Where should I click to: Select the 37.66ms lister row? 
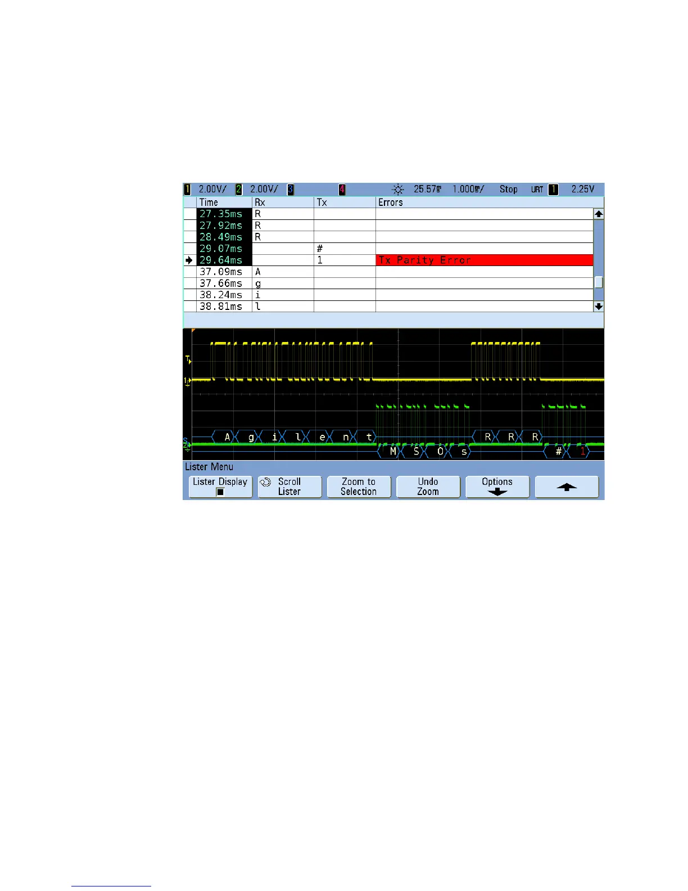pyautogui.click(x=388, y=283)
